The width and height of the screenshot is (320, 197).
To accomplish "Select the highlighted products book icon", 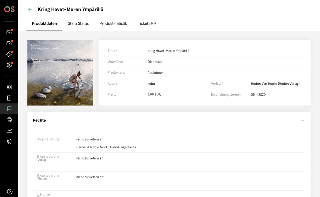I will (x=9, y=109).
